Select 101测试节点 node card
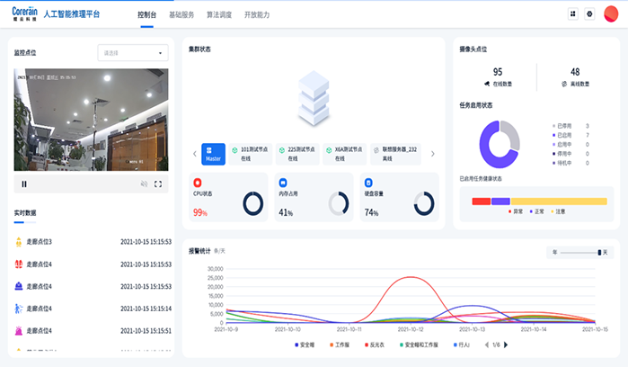 tap(251, 154)
